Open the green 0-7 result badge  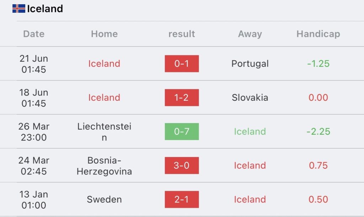[x=182, y=132]
